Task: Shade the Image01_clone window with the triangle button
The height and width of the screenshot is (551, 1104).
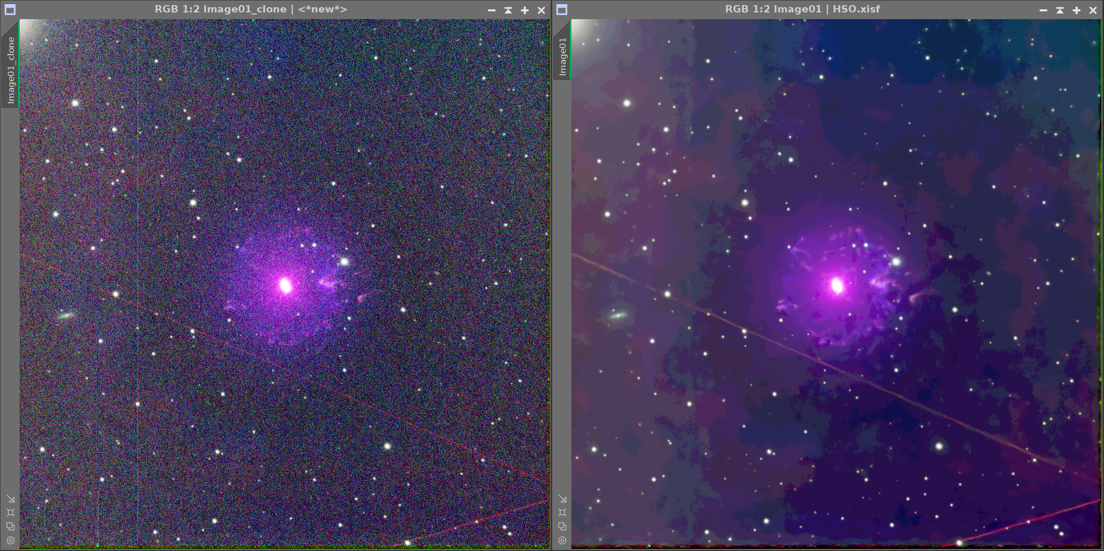Action: pyautogui.click(x=508, y=10)
